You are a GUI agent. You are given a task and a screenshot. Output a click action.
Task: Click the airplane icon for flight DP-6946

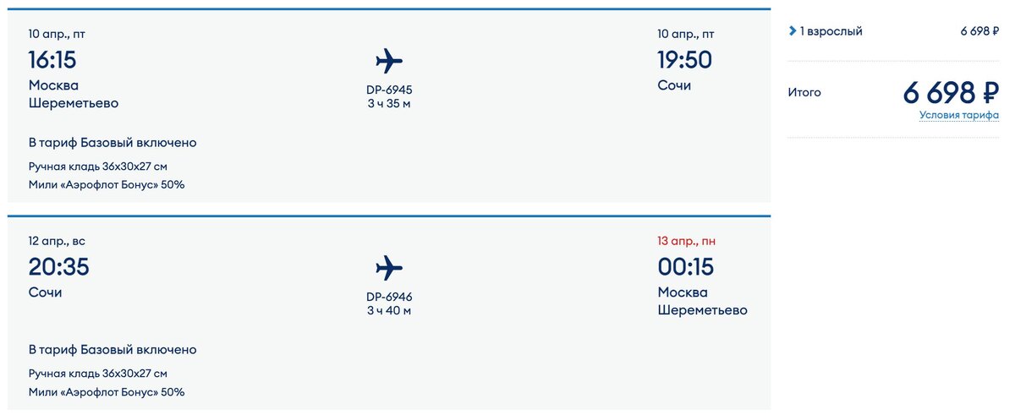pyautogui.click(x=389, y=268)
